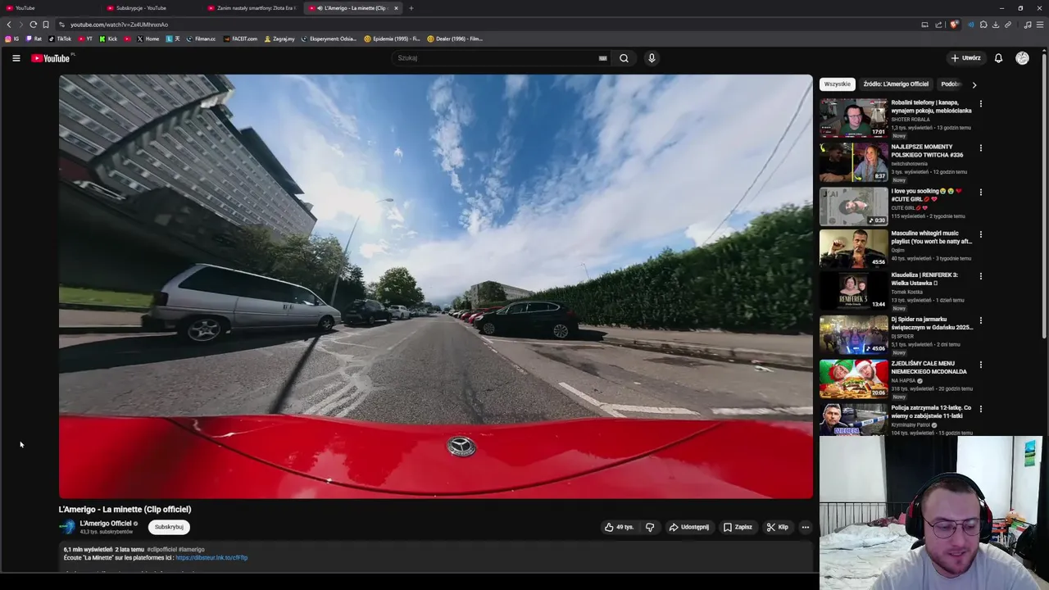Open the browser main hamburger menu
Screen dimensions: 1049x590
click(x=1040, y=25)
